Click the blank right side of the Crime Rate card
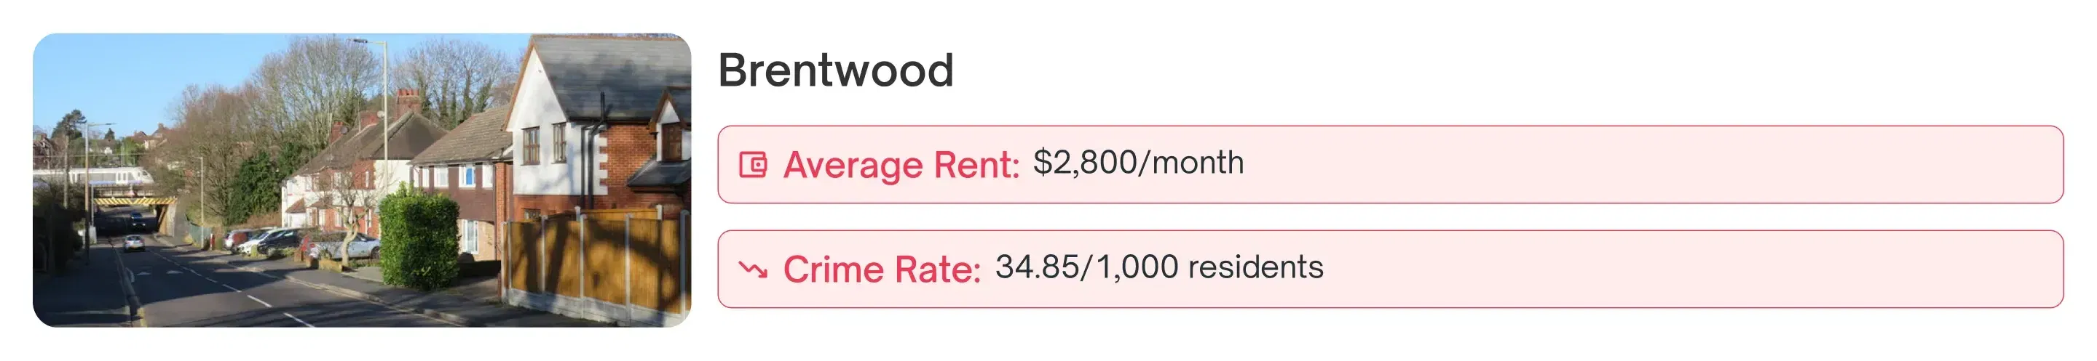 click(1710, 269)
